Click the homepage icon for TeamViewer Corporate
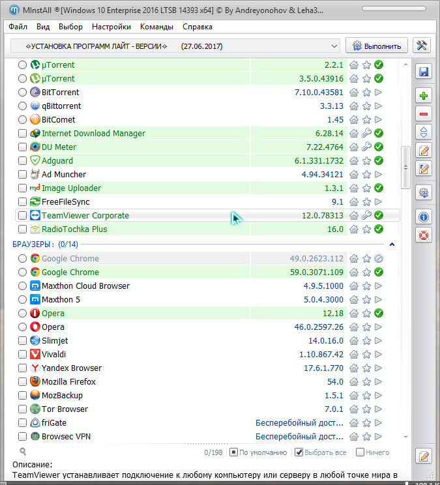The height and width of the screenshot is (485, 440). 354,216
